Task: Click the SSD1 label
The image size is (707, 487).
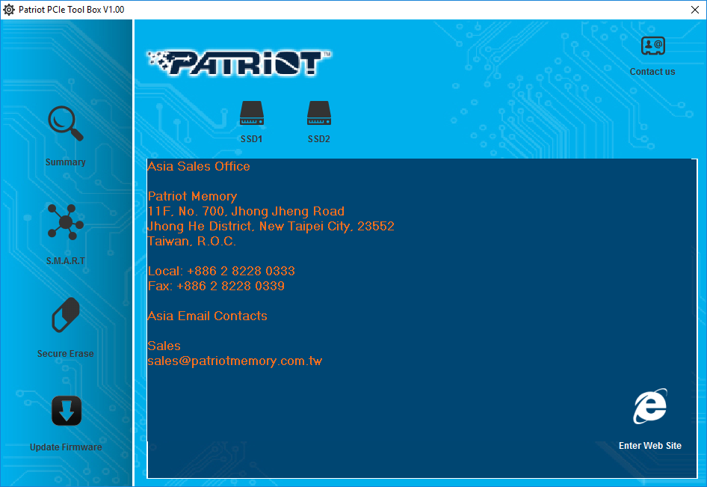Action: pyautogui.click(x=252, y=139)
